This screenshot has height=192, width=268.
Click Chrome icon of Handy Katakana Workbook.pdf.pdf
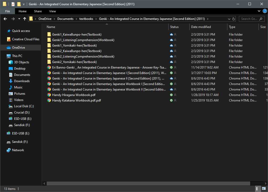click(49, 100)
